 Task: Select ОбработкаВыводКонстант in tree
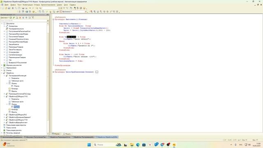click(x=18, y=123)
